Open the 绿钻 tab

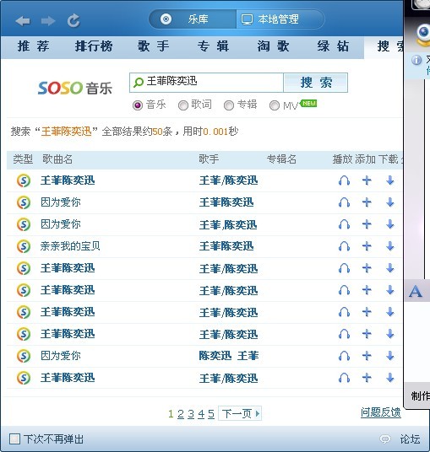coord(333,46)
